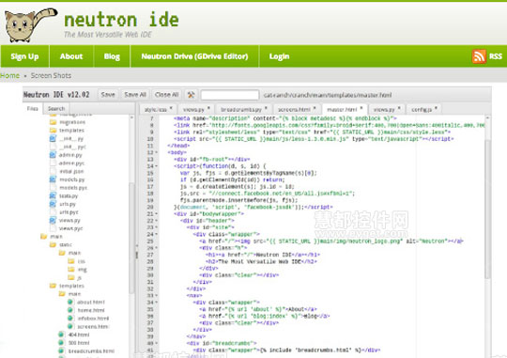Viewport: 507px width, 358px height.
Task: Click the initial.json blank file icon
Action: click(53, 171)
